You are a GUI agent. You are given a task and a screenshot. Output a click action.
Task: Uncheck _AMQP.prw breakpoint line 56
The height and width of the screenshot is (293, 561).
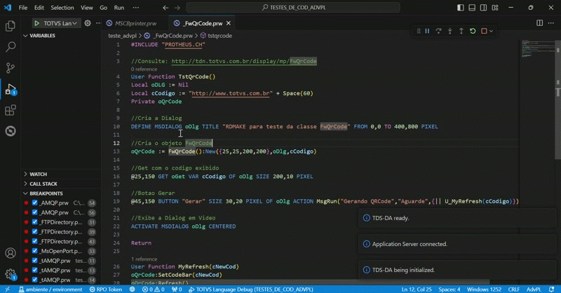pos(34,212)
